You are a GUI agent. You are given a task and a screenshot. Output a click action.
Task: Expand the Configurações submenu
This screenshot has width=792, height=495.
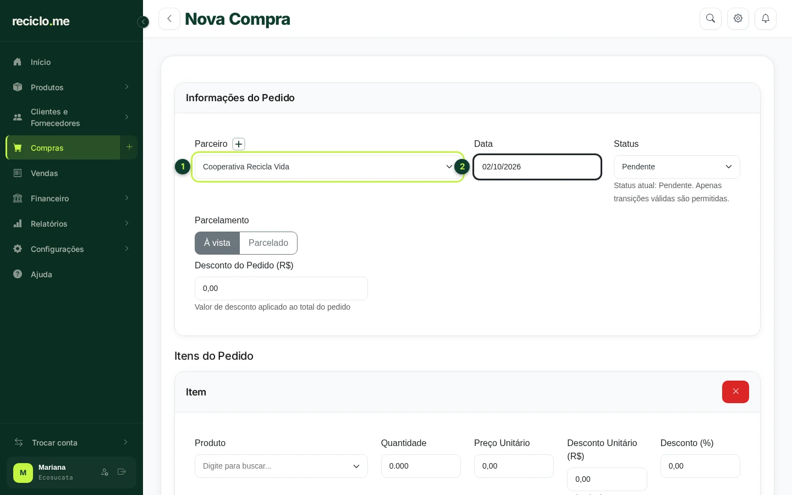71,249
